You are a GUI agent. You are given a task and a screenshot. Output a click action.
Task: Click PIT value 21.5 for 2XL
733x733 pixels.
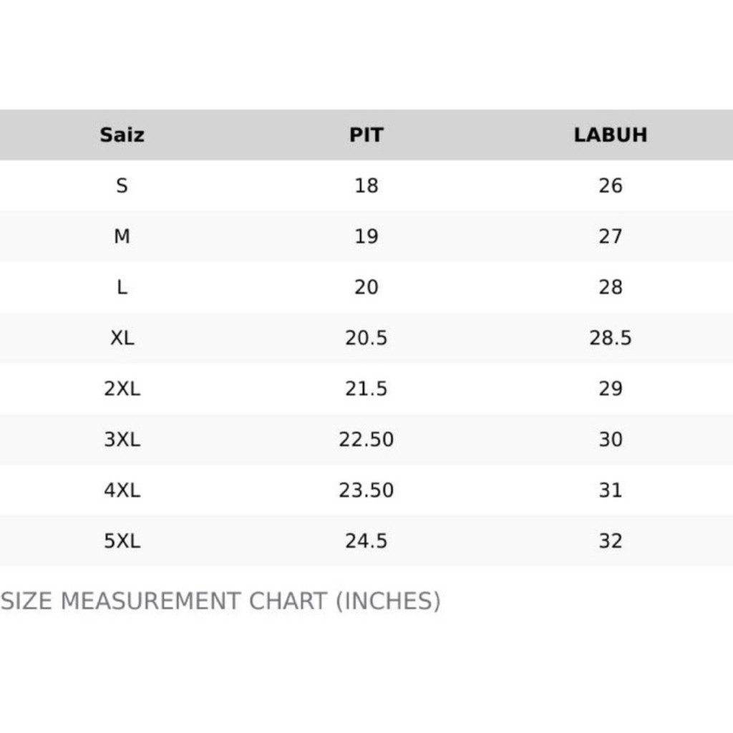point(366,389)
